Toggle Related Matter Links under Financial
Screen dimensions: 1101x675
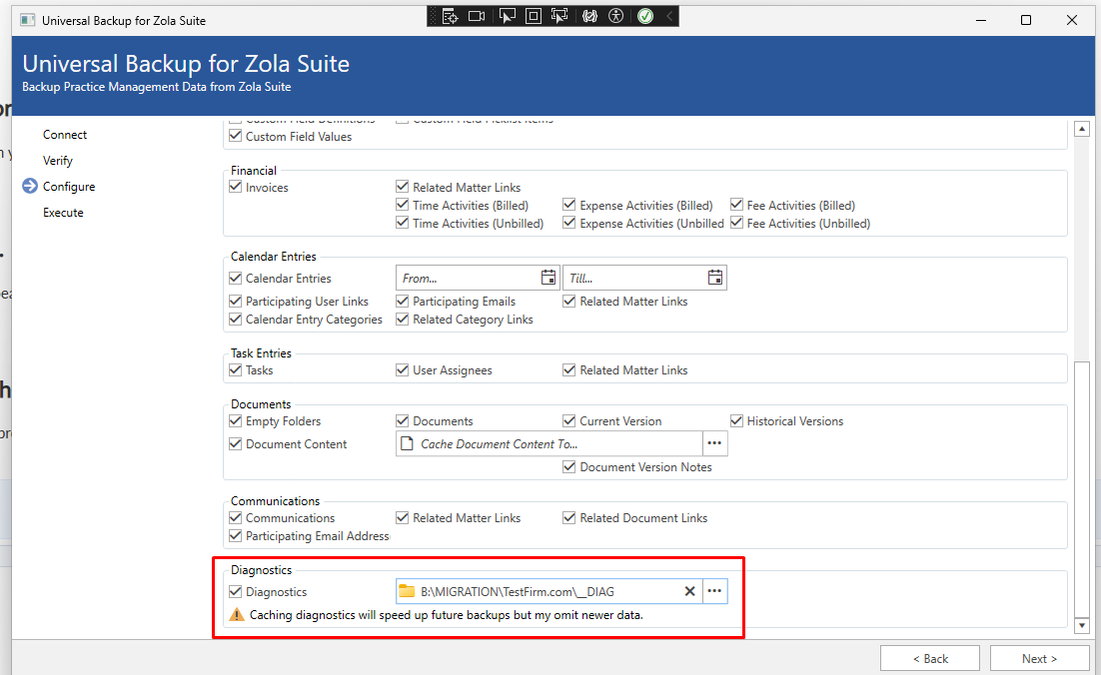click(403, 188)
